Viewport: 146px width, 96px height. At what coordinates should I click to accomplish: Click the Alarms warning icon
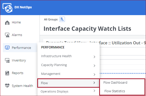tap(7, 35)
